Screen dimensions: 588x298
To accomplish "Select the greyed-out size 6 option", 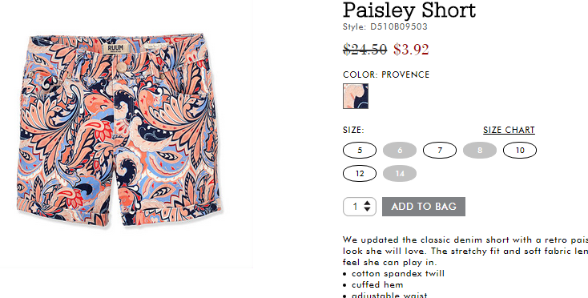I will (400, 151).
